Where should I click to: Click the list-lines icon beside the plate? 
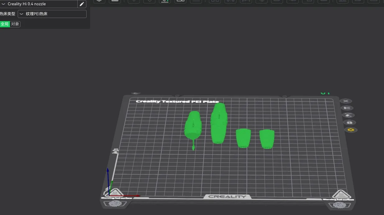click(347, 108)
